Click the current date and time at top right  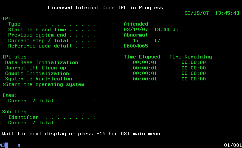tap(212, 13)
